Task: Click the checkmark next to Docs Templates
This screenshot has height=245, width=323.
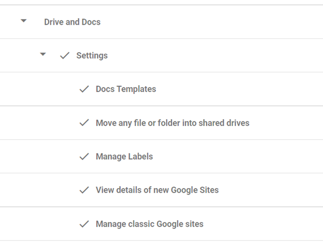Action: 84,89
